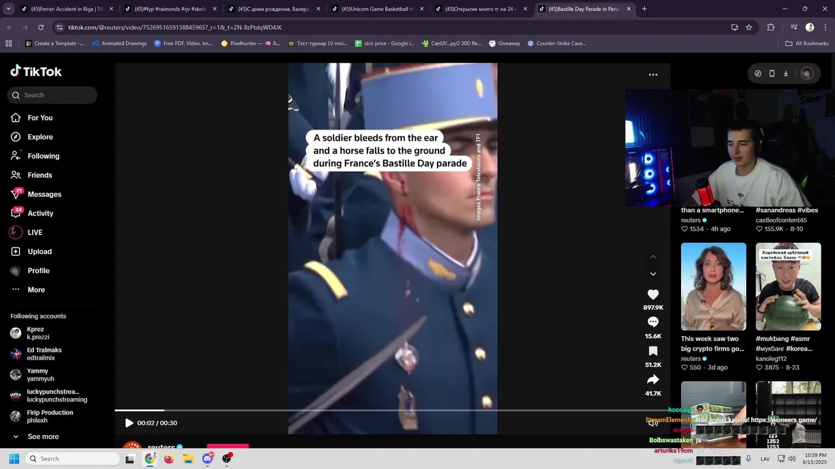Click the TikTok search field
Screen dimensions: 835x469
52,95
